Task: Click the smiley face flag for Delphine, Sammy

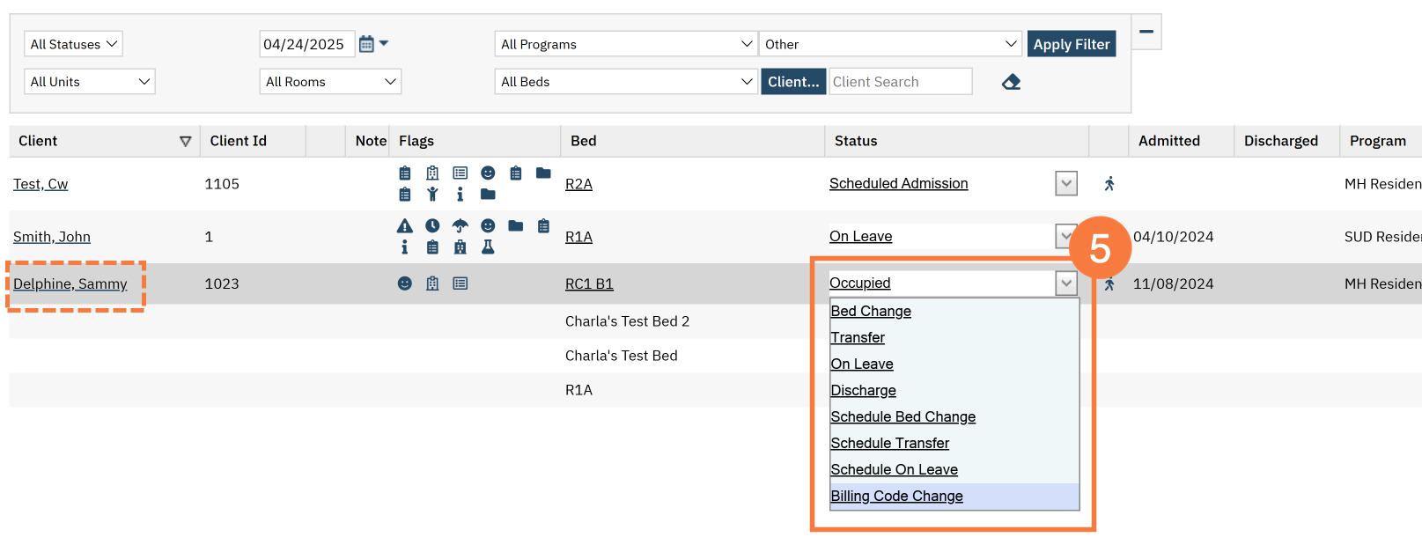Action: pyautogui.click(x=404, y=283)
